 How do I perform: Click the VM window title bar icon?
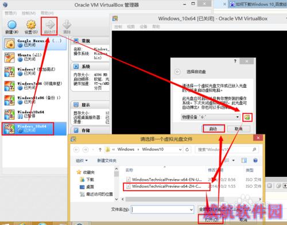pos(115,18)
